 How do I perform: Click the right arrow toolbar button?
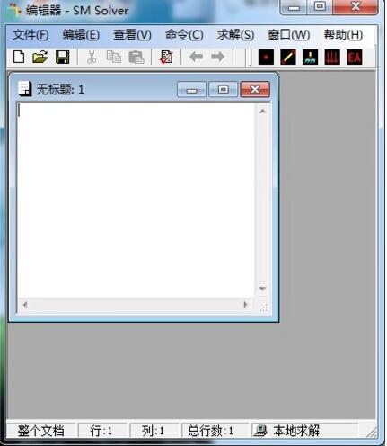tap(217, 57)
